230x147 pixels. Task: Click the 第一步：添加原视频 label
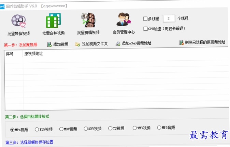[21, 45]
